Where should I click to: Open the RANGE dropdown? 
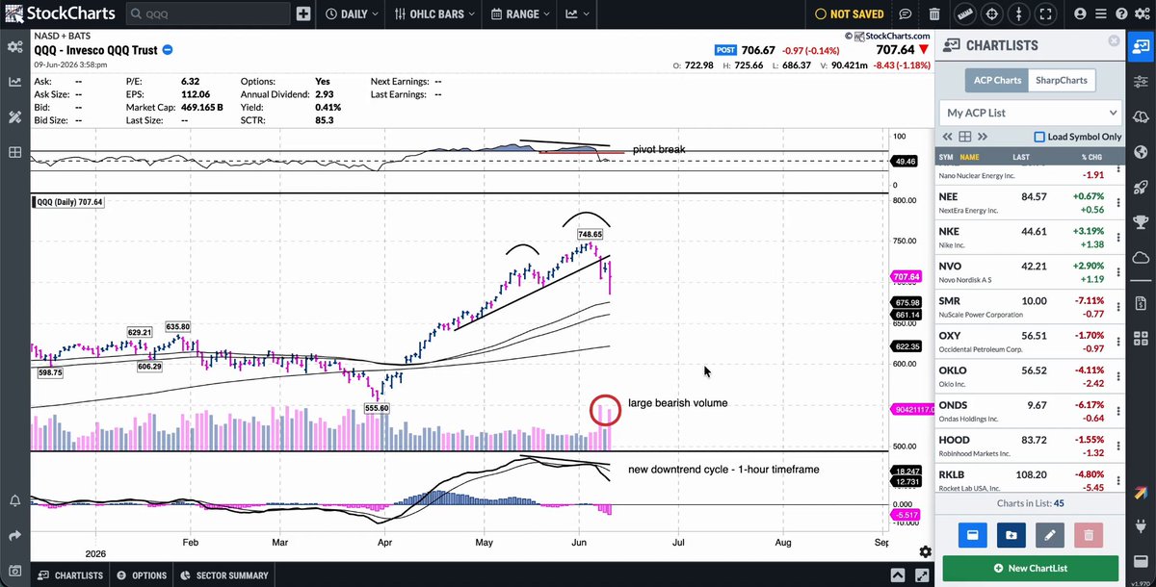coord(520,14)
